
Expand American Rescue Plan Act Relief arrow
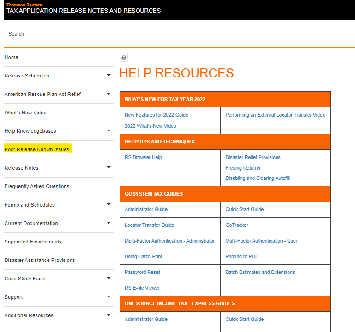coord(108,94)
